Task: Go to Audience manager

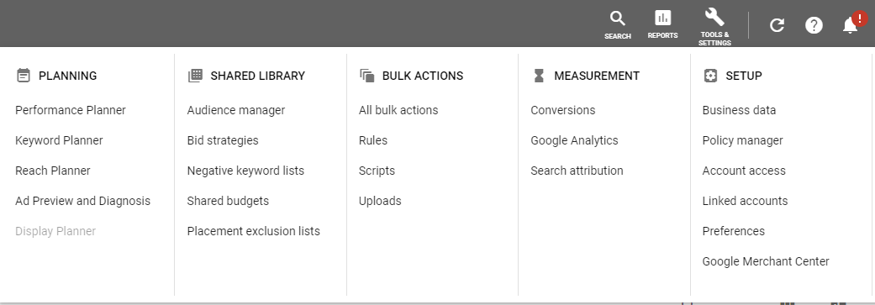Action: point(236,110)
